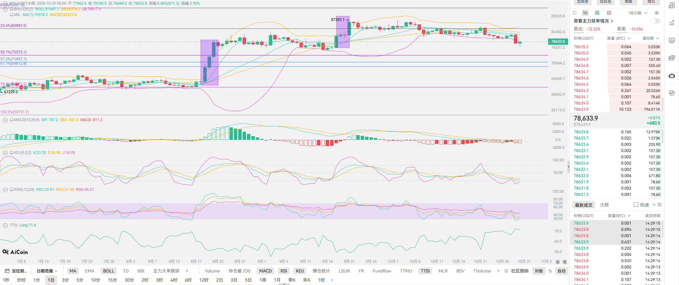The width and height of the screenshot is (679, 285).
Task: Click the 社区指标 community indicators label
Action: (x=520, y=271)
